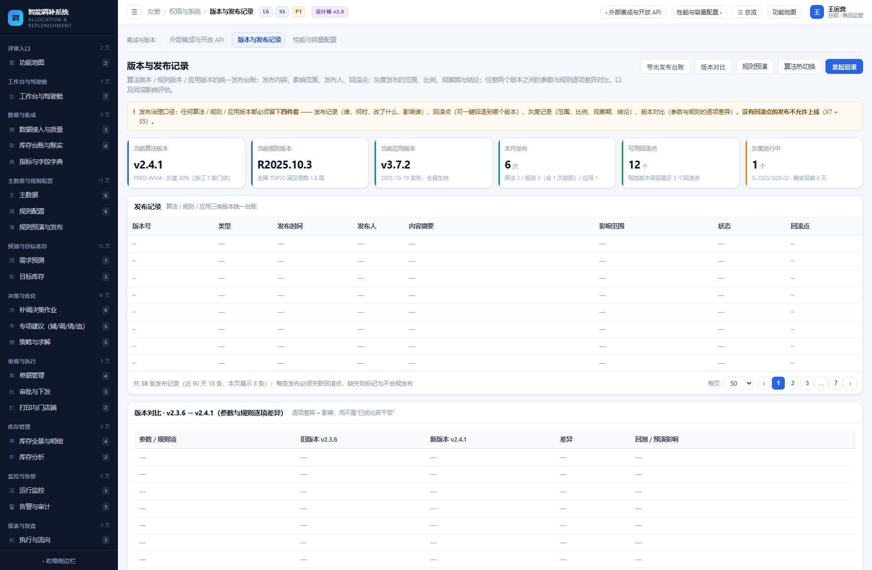Viewport: 872px width, 570px height.
Task: Select page 7 in pagination
Action: (836, 383)
